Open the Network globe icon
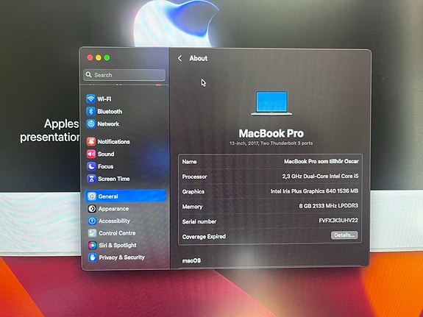Image resolution: width=423 pixels, height=317 pixels. (x=91, y=124)
